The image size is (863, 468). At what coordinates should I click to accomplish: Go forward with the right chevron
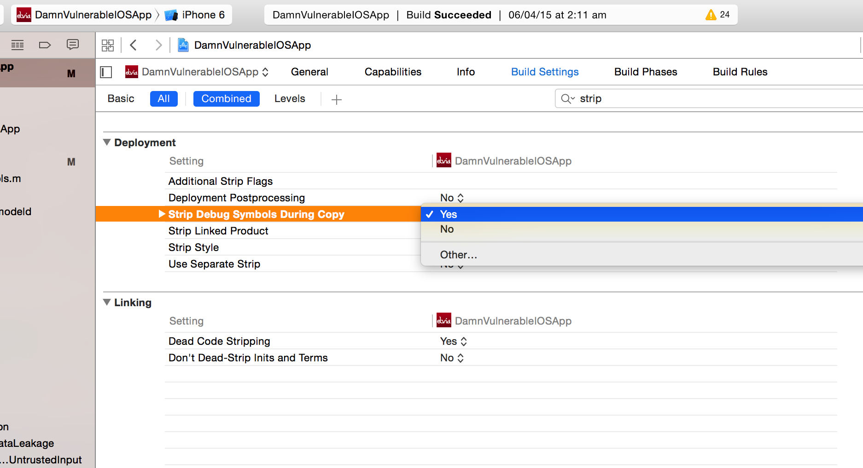(x=158, y=45)
